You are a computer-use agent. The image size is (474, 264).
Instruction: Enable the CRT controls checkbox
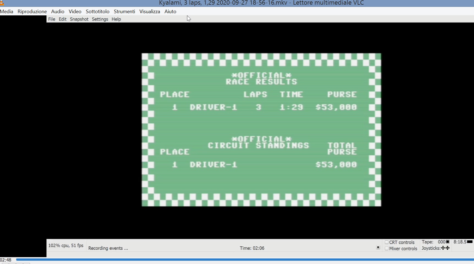point(387,242)
